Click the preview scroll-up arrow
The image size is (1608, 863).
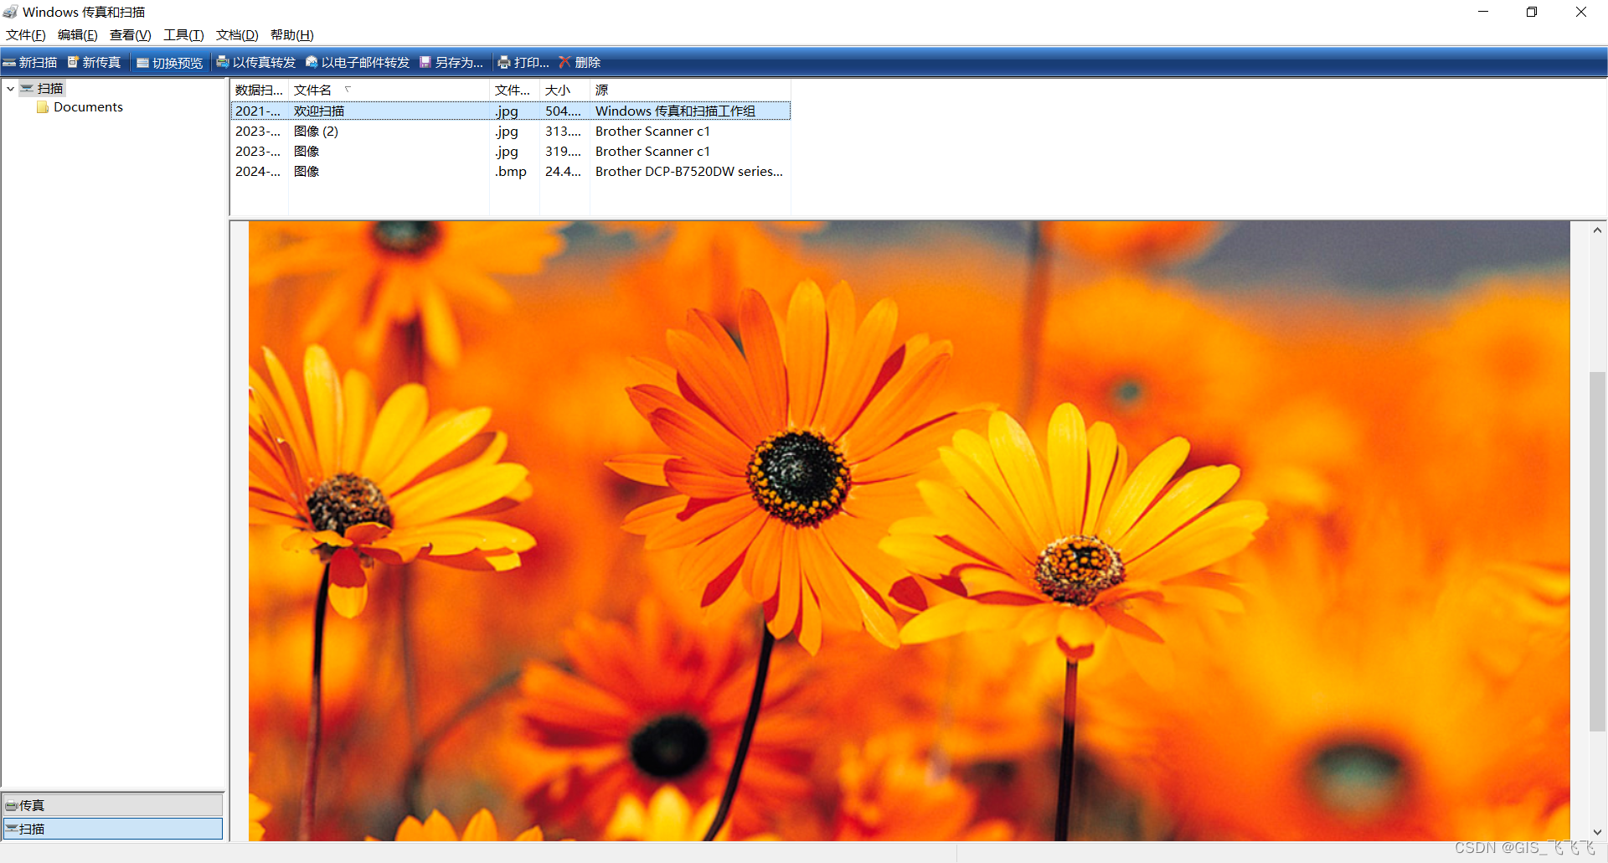(1597, 230)
